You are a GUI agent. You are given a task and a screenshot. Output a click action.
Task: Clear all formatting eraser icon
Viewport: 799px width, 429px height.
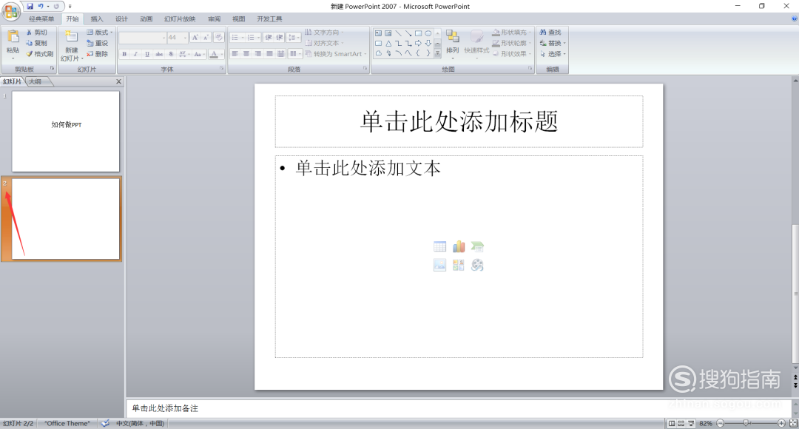click(218, 37)
